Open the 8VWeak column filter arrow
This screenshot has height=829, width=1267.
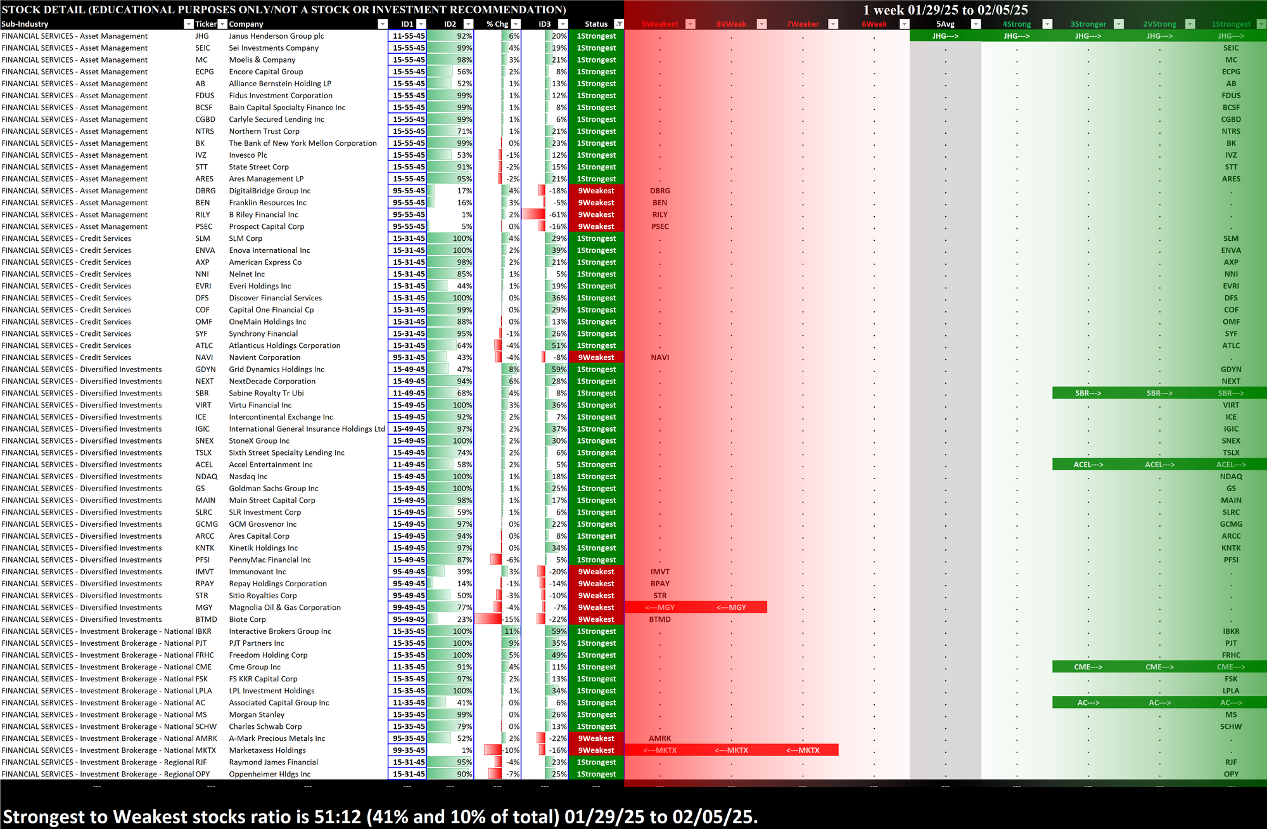(x=762, y=24)
